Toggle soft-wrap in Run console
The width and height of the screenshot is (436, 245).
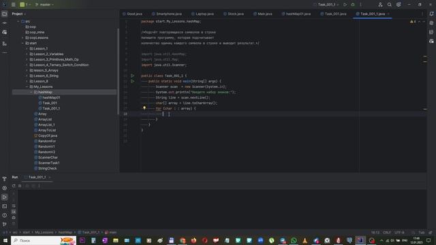click(14, 206)
